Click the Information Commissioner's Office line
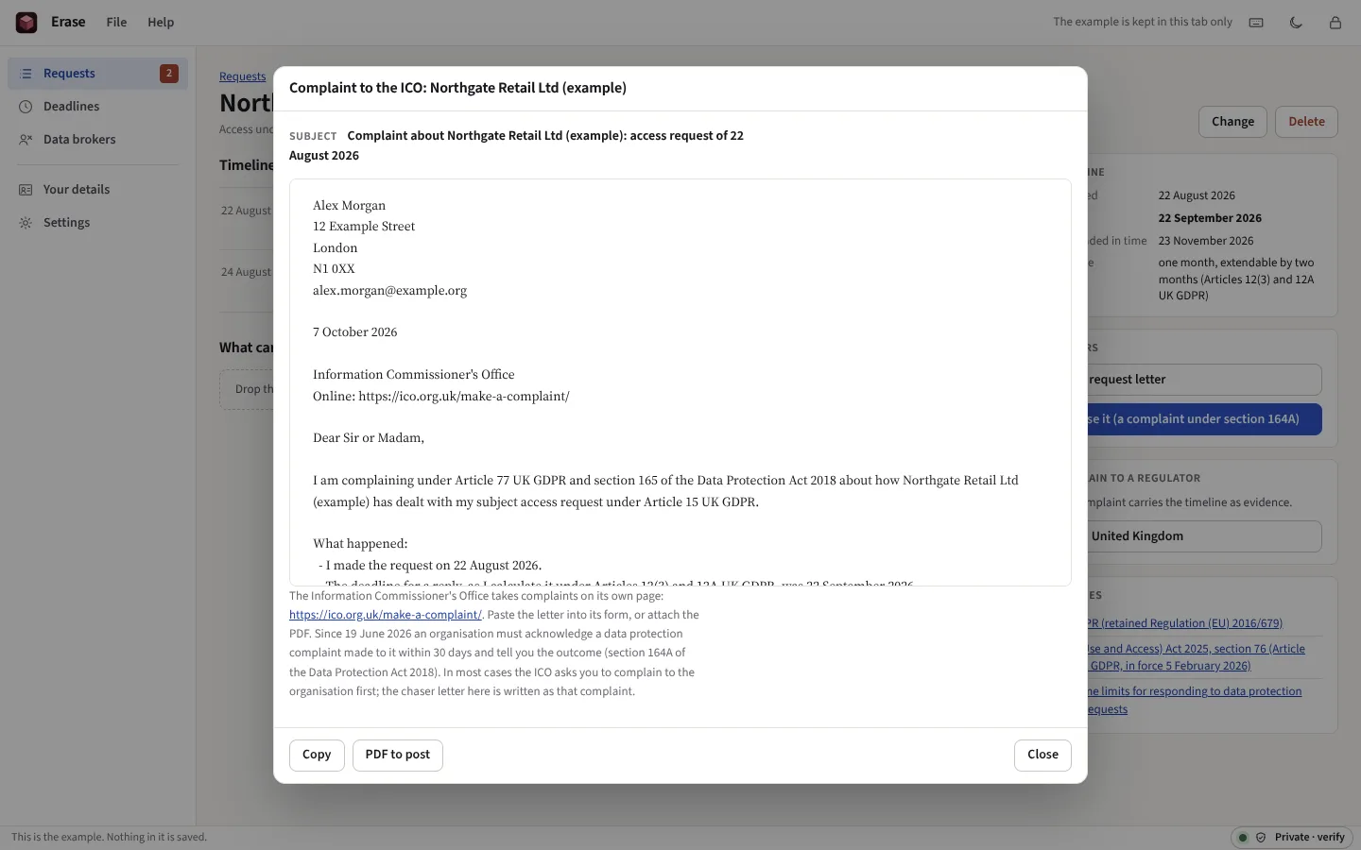Viewport: 1361px width, 850px height. (414, 375)
